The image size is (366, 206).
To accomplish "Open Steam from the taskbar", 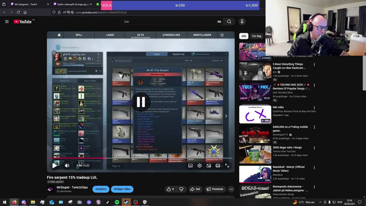I will click(x=126, y=202).
